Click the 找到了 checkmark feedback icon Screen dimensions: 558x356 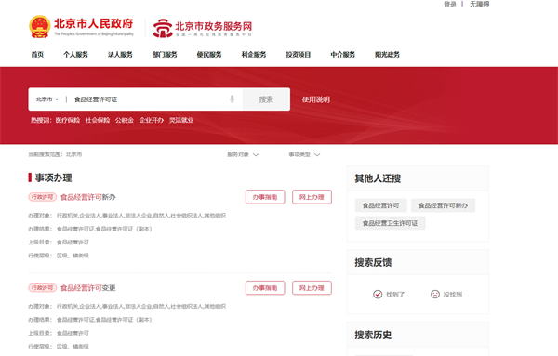point(378,294)
